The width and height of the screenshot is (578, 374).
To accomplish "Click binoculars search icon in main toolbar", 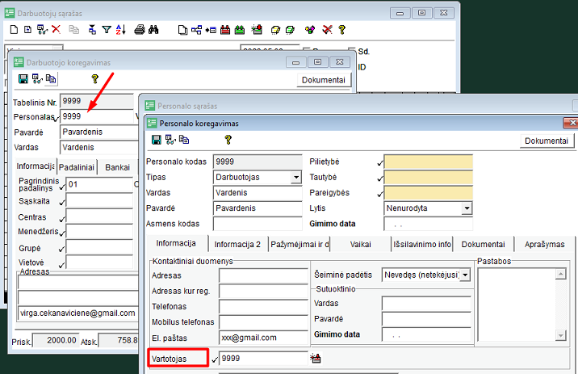I will click(x=154, y=30).
